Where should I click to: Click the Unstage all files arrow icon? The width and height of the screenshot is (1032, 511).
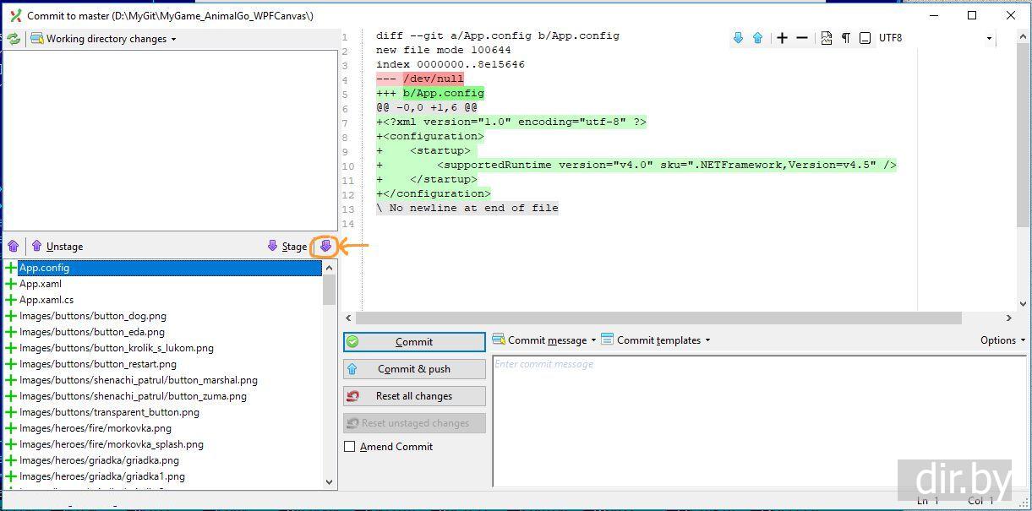(x=14, y=247)
